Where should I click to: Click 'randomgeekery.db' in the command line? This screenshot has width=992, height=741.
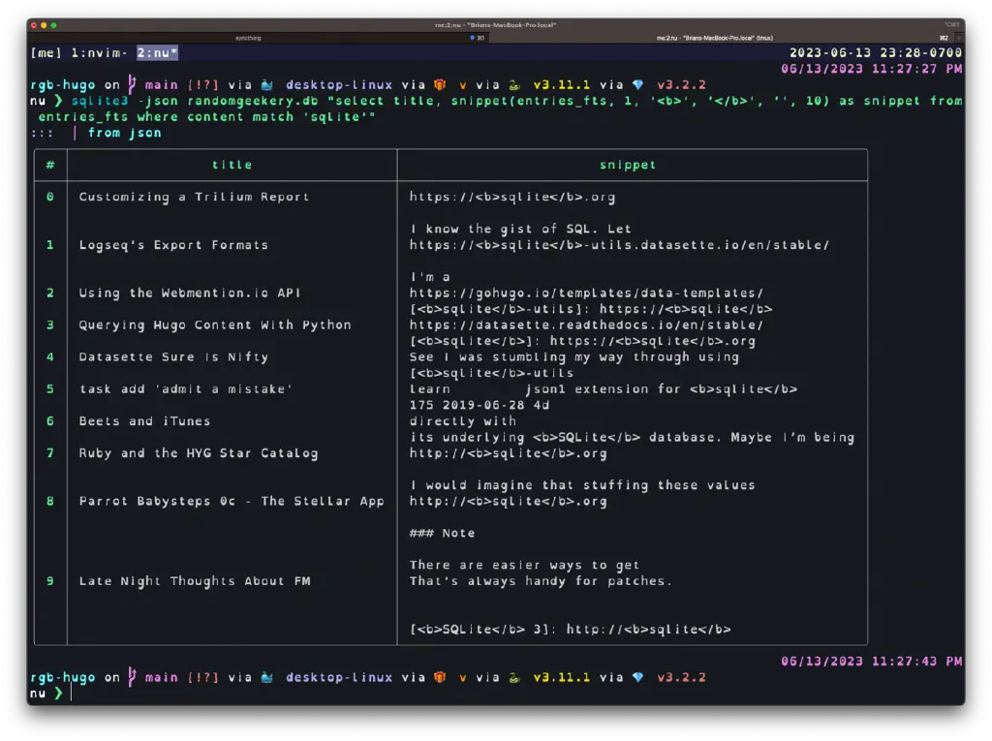253,102
